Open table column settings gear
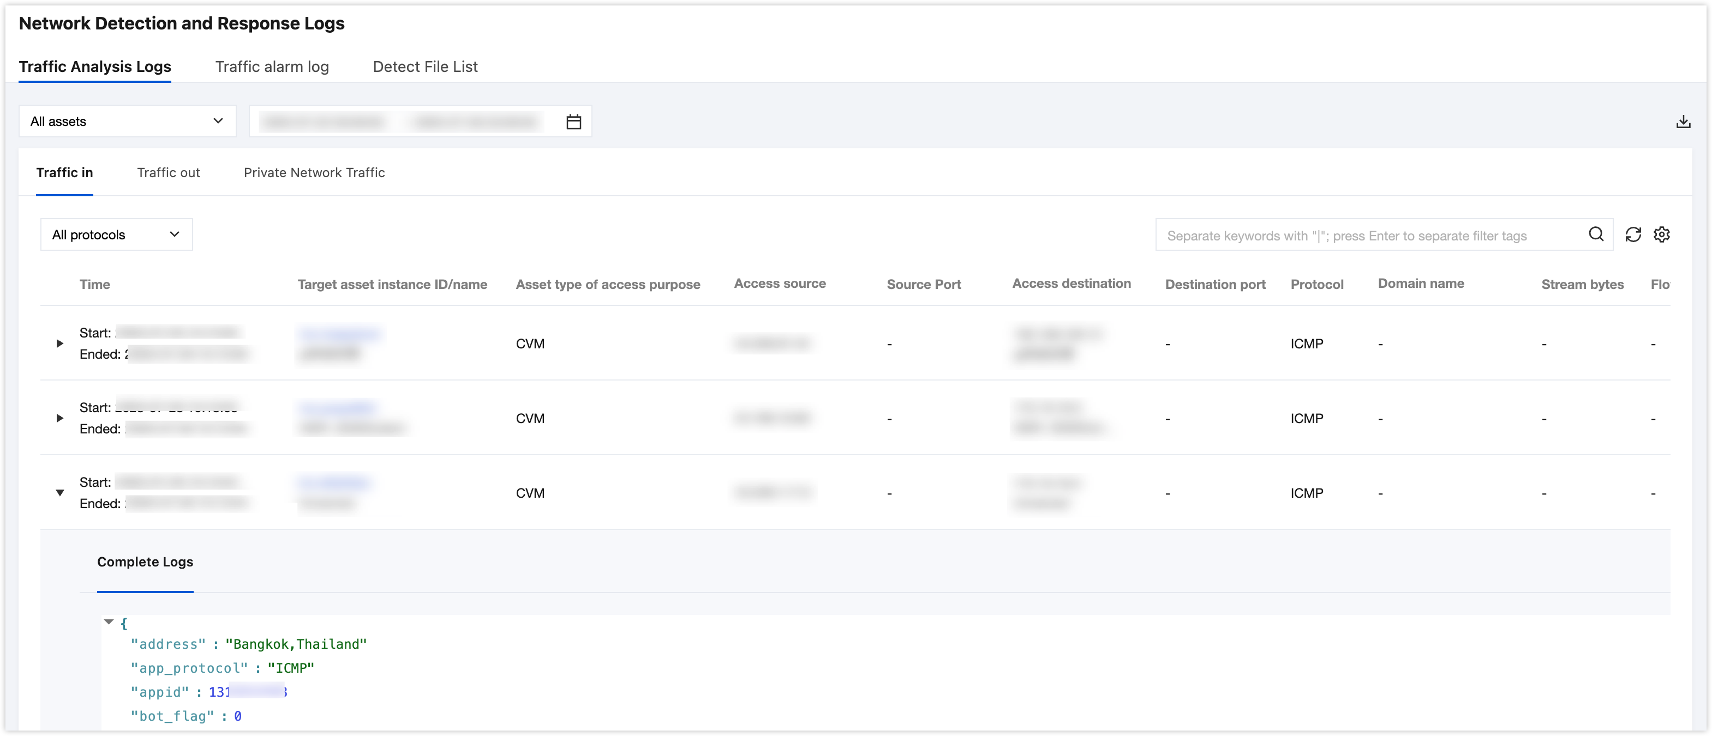 pyautogui.click(x=1661, y=234)
